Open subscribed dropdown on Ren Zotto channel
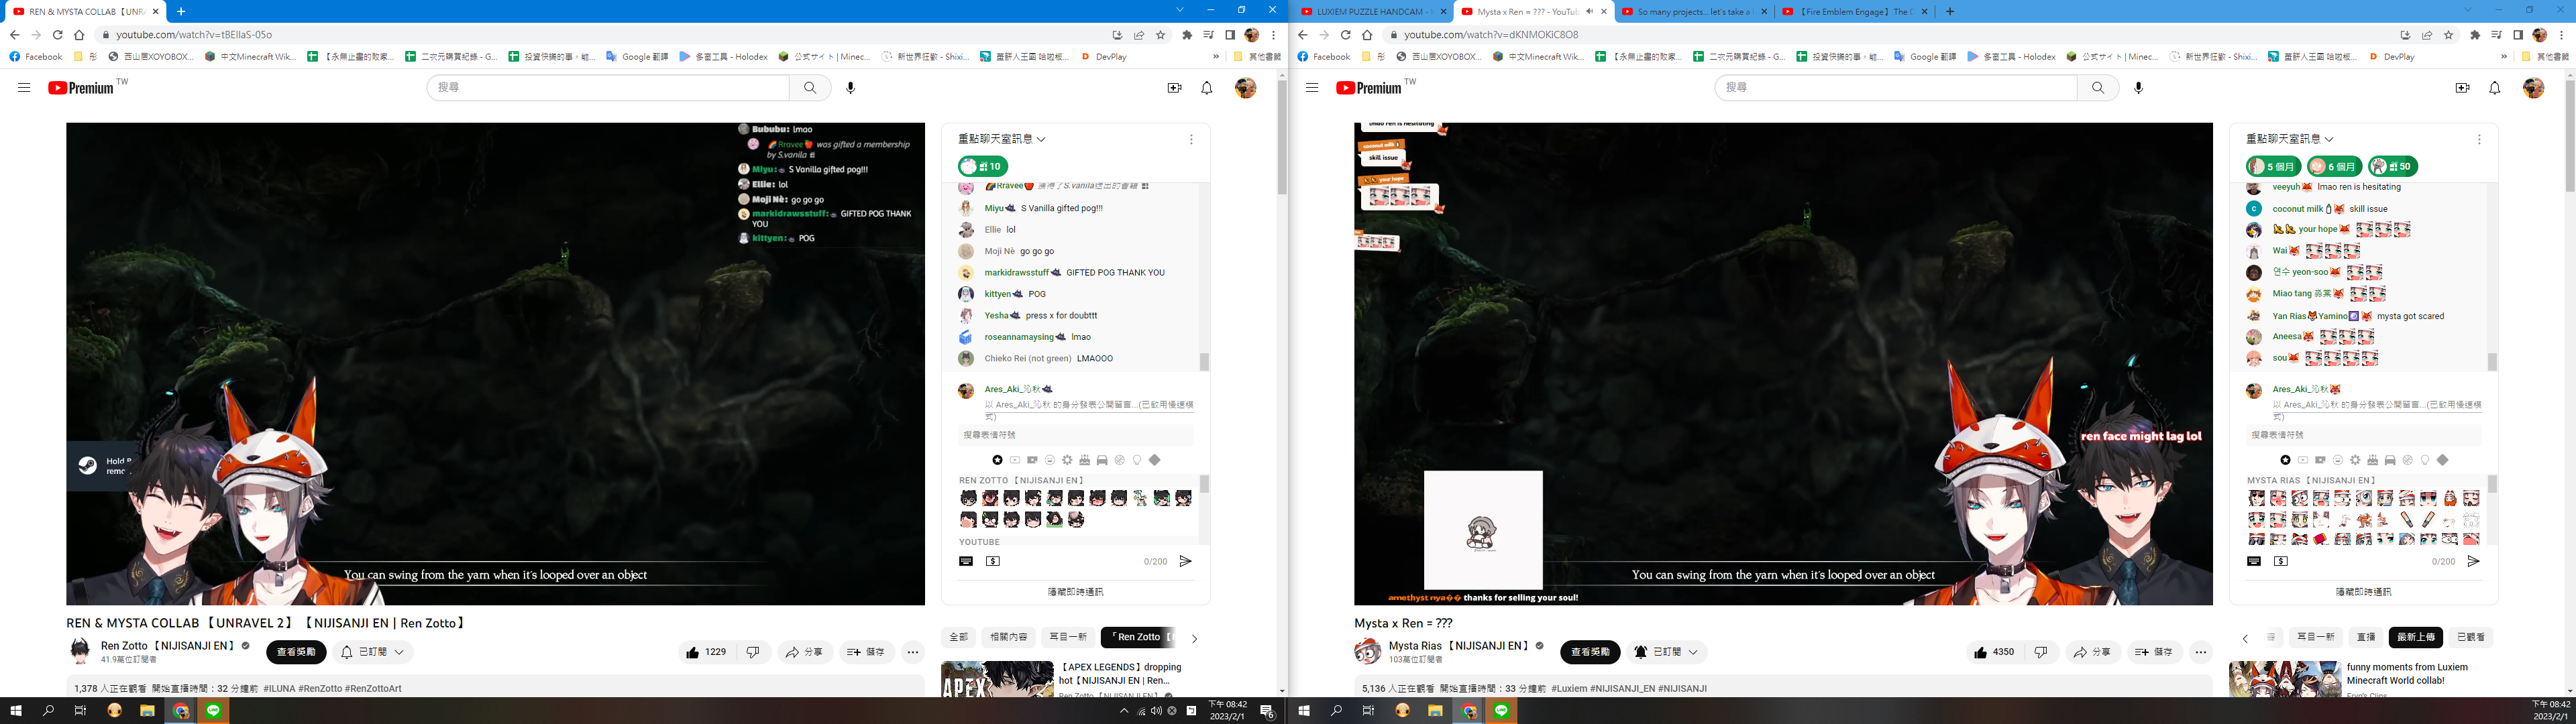This screenshot has height=724, width=2576. tap(373, 652)
